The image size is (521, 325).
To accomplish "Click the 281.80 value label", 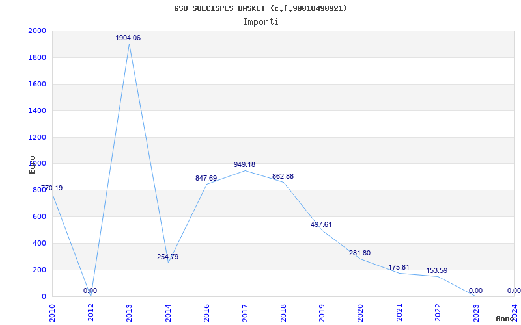I will tap(359, 253).
